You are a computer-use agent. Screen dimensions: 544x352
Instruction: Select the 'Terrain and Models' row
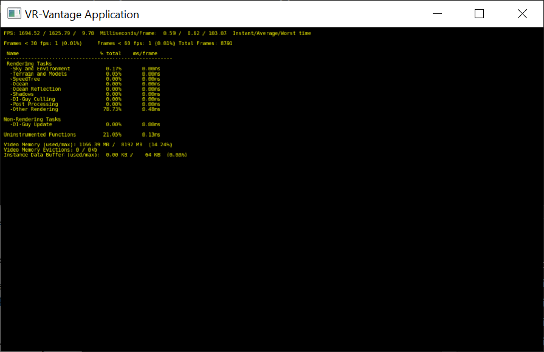point(85,74)
